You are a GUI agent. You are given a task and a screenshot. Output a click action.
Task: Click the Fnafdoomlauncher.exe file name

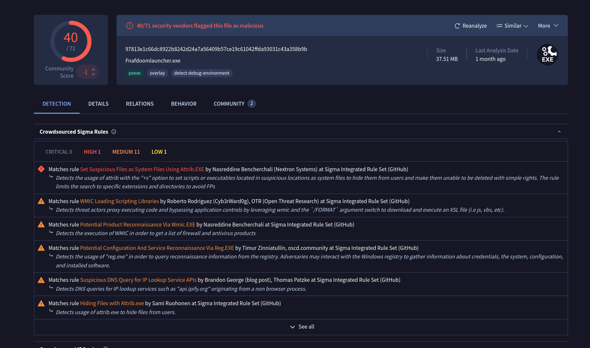(153, 61)
